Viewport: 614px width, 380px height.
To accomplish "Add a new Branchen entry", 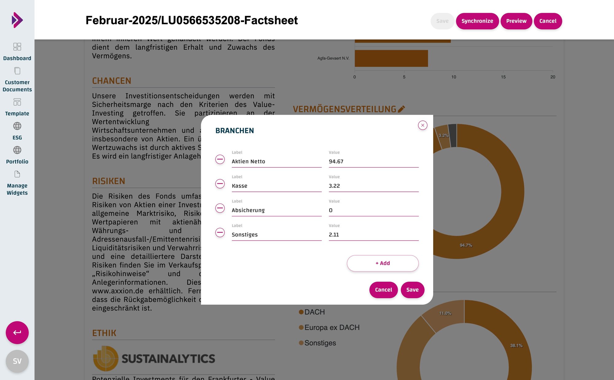I will (383, 263).
